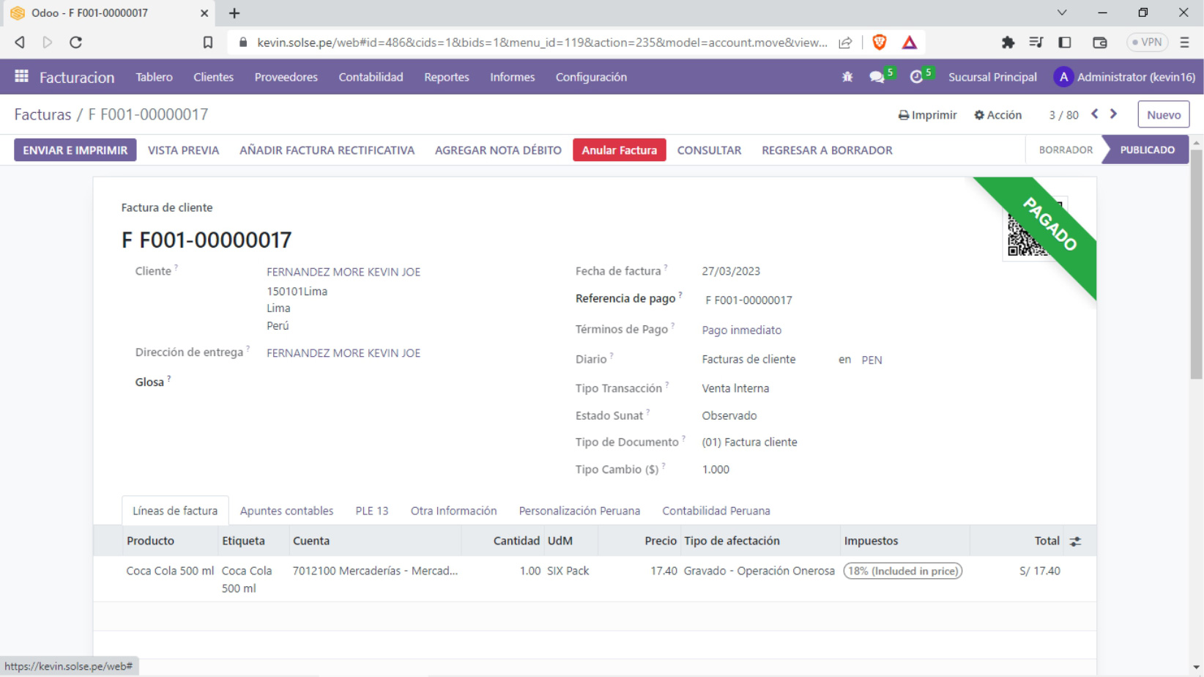Open the Administrator user menu
This screenshot has height=677, width=1204.
[1124, 77]
